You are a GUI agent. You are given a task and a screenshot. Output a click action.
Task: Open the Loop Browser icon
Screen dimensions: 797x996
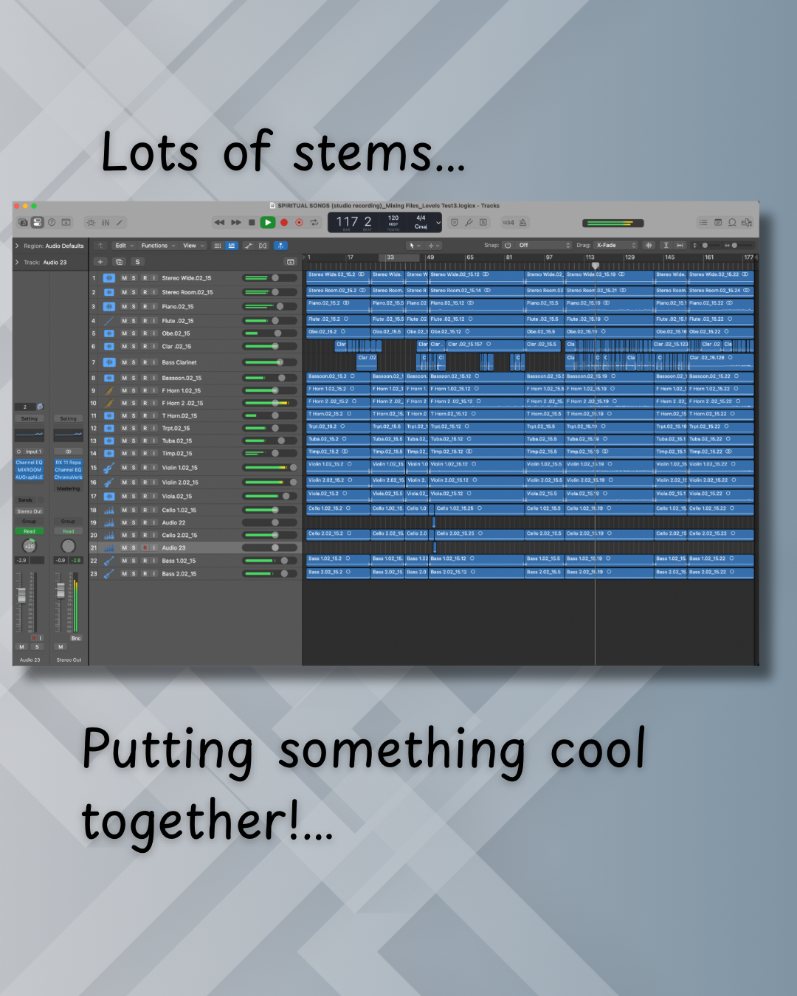732,222
